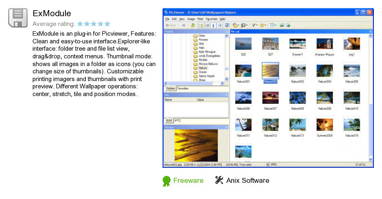Open the Favorites menu
The height and width of the screenshot is (199, 382).
click(211, 19)
